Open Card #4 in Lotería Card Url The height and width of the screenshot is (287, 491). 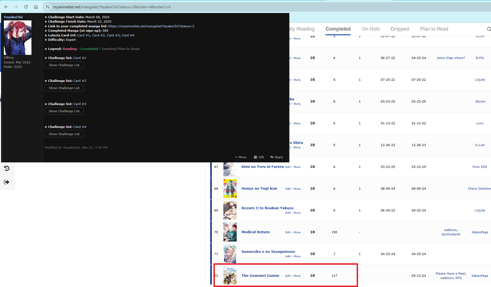click(128, 35)
